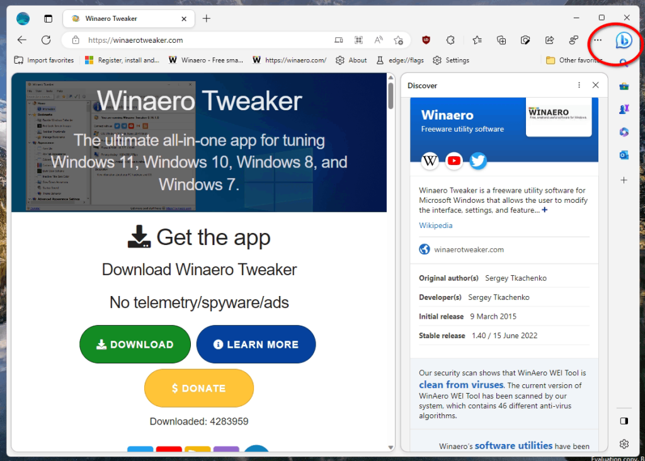Image resolution: width=645 pixels, height=461 pixels.
Task: Open uBlock Origin shield extension
Action: (426, 40)
